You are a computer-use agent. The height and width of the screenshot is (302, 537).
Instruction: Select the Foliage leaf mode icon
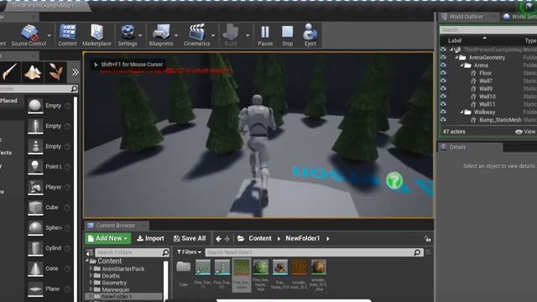[55, 72]
